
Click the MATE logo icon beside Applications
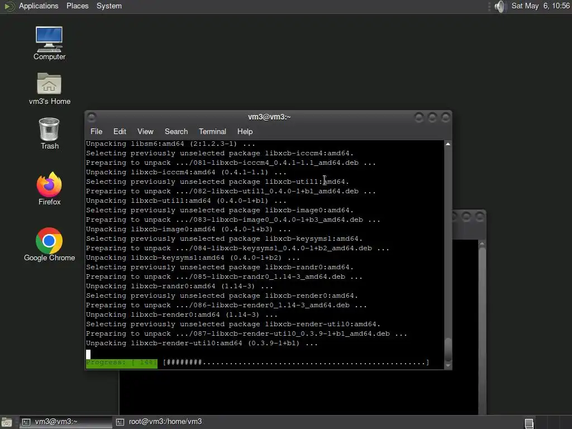pyautogui.click(x=9, y=6)
